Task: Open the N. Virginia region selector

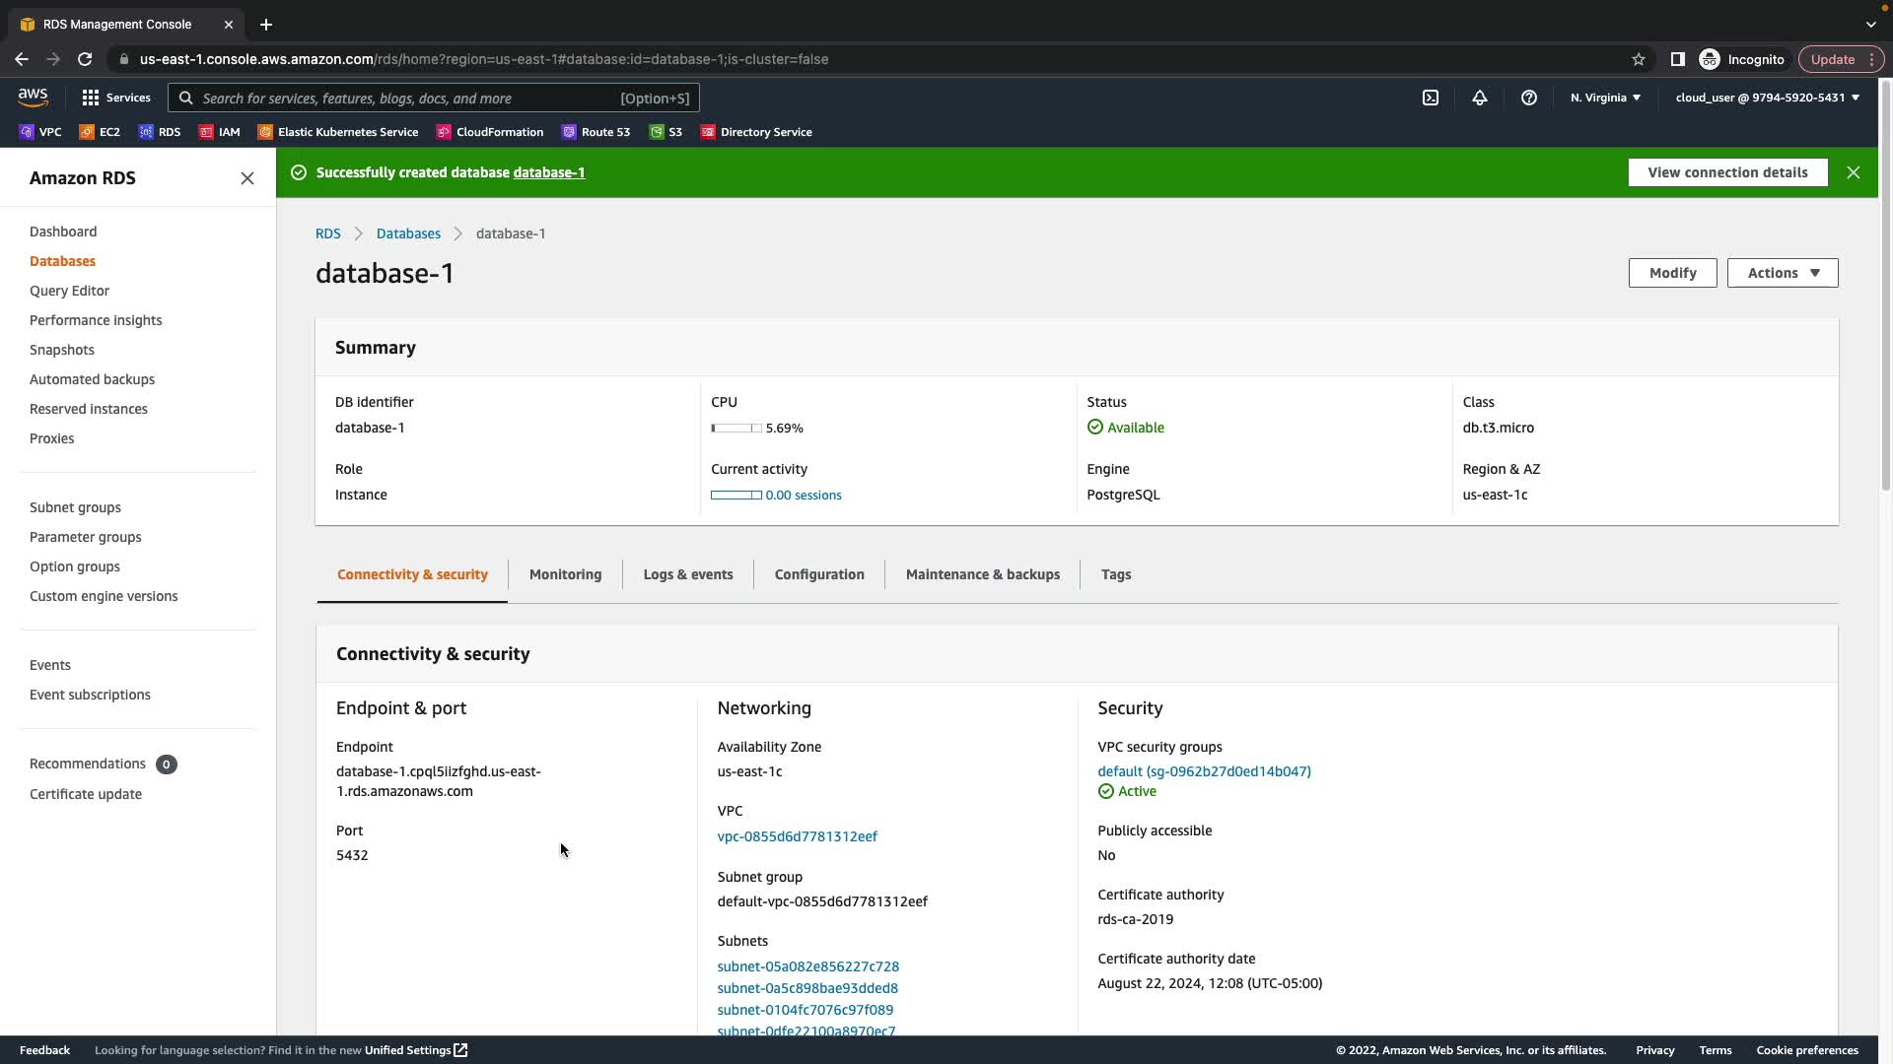Action: [x=1605, y=98]
